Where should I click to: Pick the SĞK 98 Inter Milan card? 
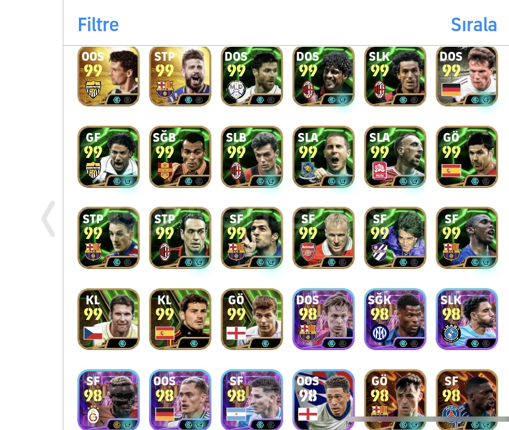pyautogui.click(x=395, y=319)
